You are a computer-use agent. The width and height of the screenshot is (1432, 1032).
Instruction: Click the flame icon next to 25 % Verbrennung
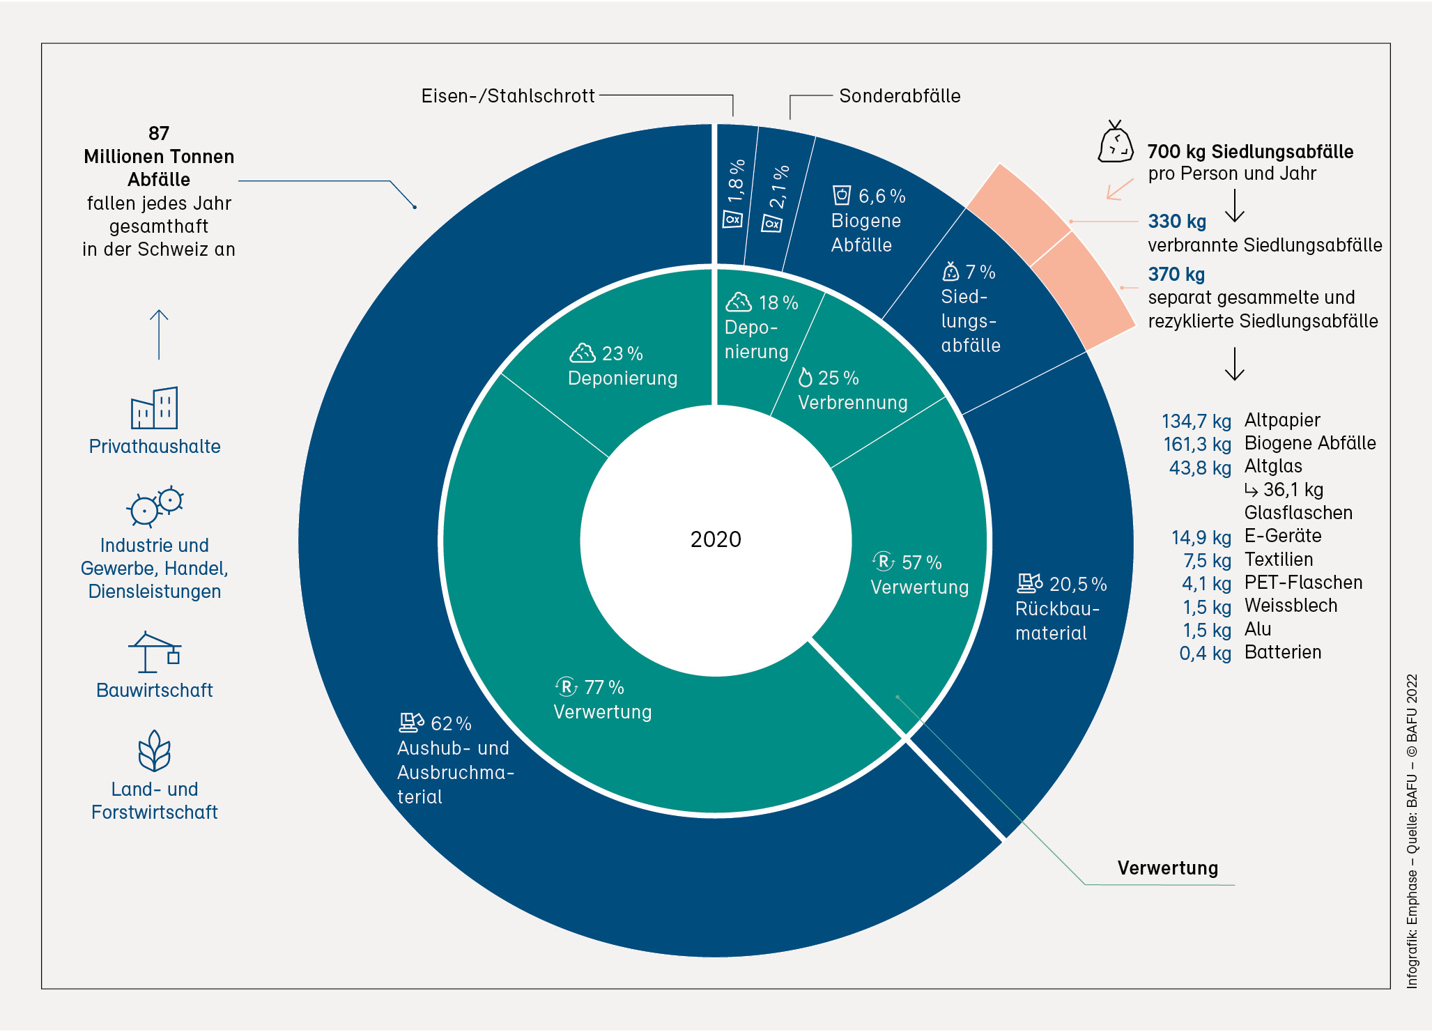pos(805,378)
